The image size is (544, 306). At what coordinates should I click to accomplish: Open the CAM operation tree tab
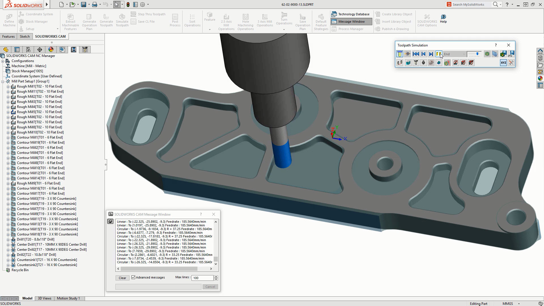[74, 50]
